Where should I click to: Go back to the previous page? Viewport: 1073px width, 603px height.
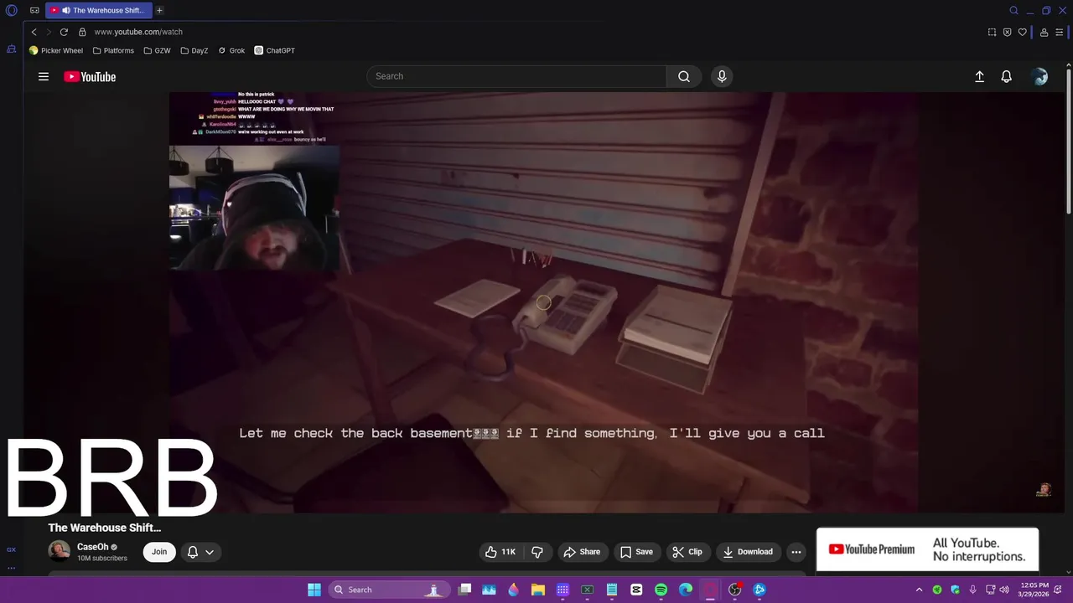pyautogui.click(x=34, y=32)
